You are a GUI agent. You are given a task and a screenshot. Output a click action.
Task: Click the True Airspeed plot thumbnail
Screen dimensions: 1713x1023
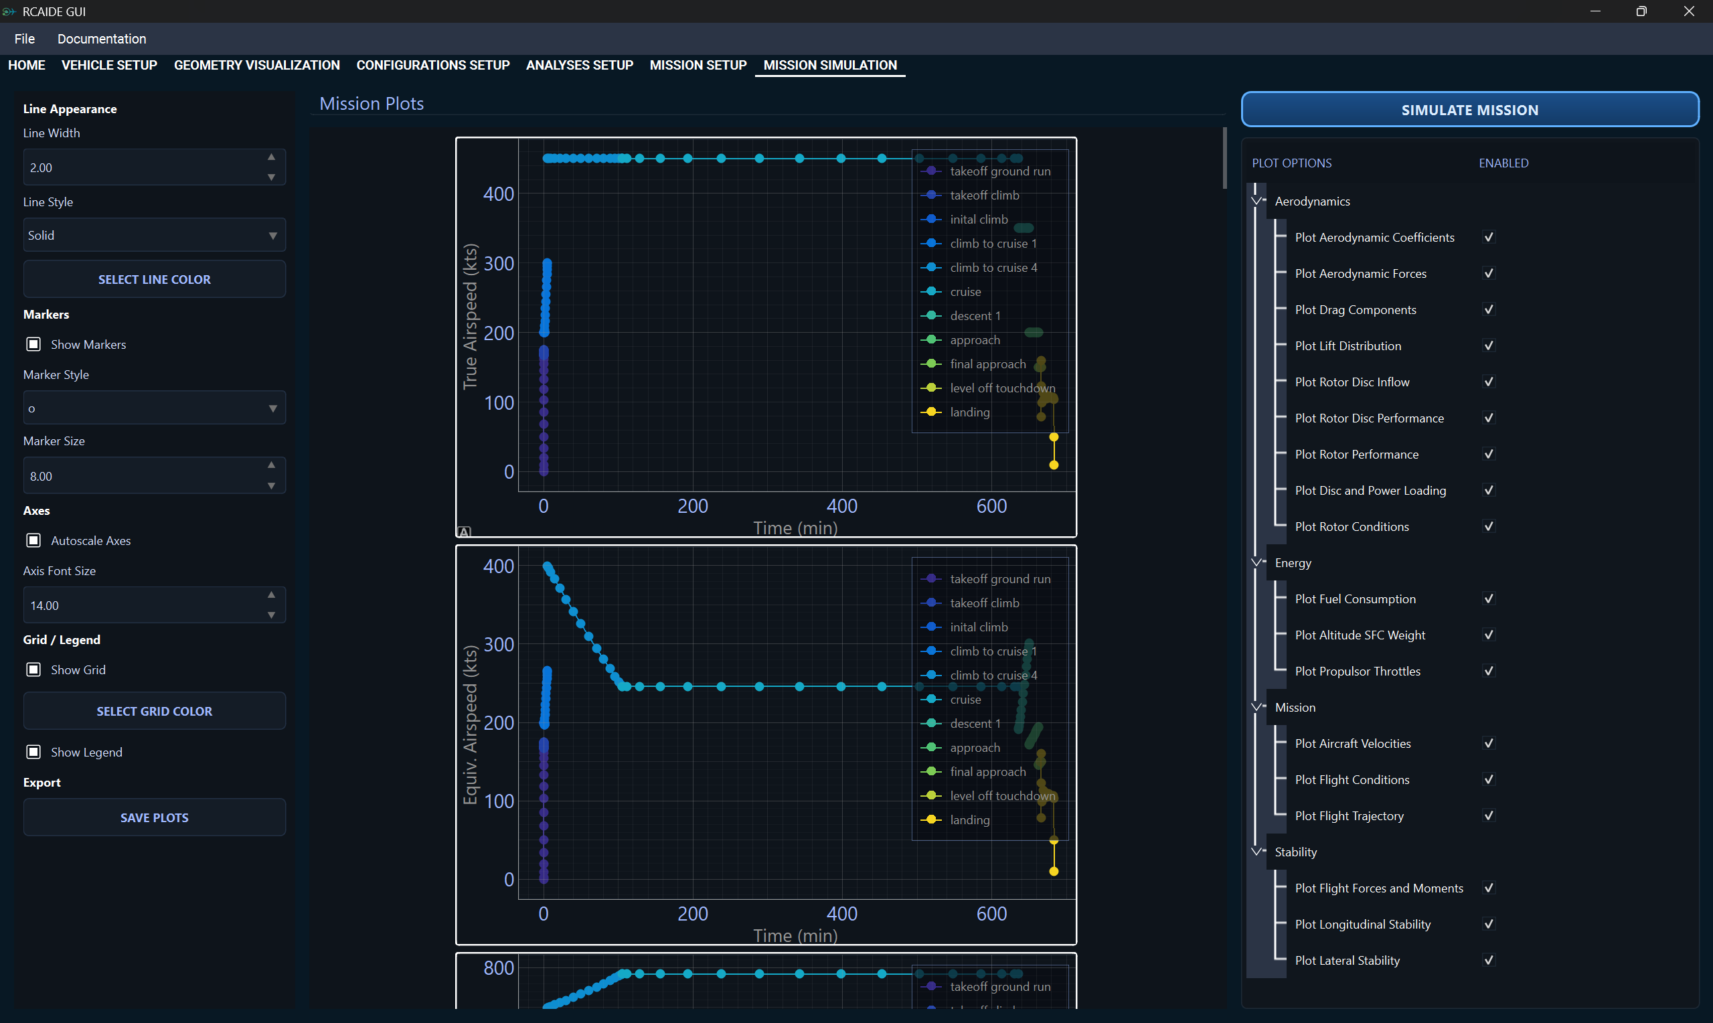point(766,337)
